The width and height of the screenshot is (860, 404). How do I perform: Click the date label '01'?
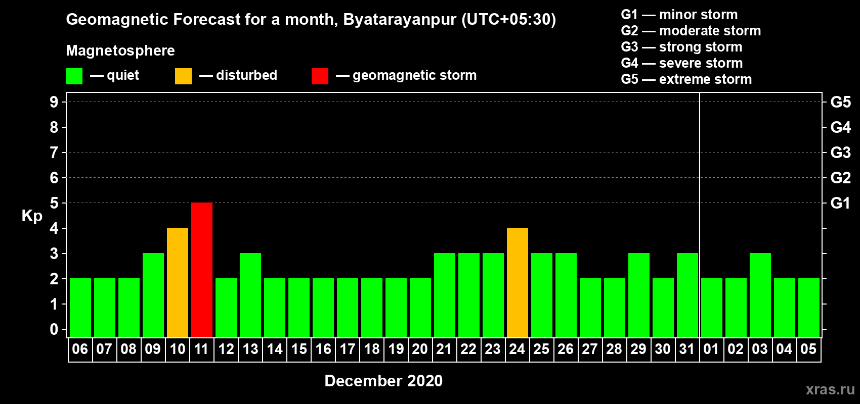(x=711, y=349)
